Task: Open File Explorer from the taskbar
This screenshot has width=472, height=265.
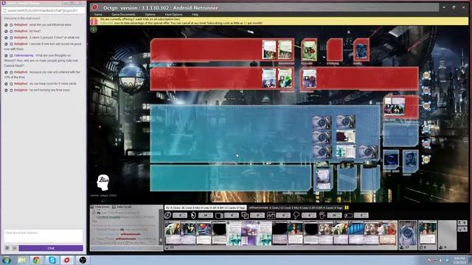Action: (21, 260)
